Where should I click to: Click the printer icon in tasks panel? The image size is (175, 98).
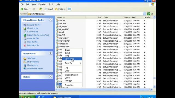pyautogui.click(x=25, y=42)
